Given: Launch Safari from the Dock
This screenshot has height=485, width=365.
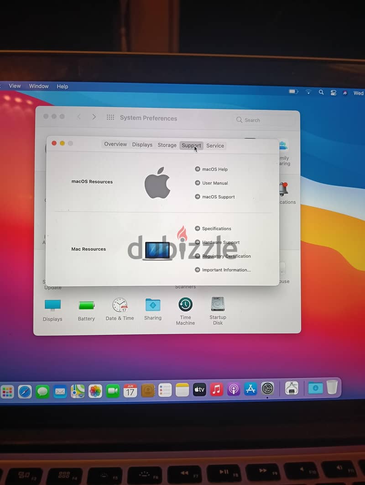Looking at the screenshot, I should (25, 392).
